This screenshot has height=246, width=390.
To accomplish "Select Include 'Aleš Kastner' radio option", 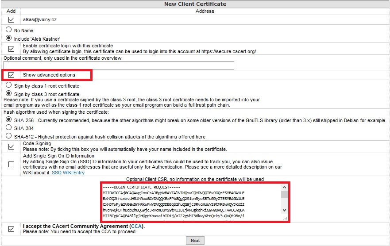I will tap(8, 38).
